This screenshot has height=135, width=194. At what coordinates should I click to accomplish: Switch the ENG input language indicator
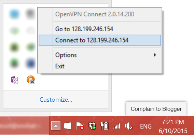point(146,126)
